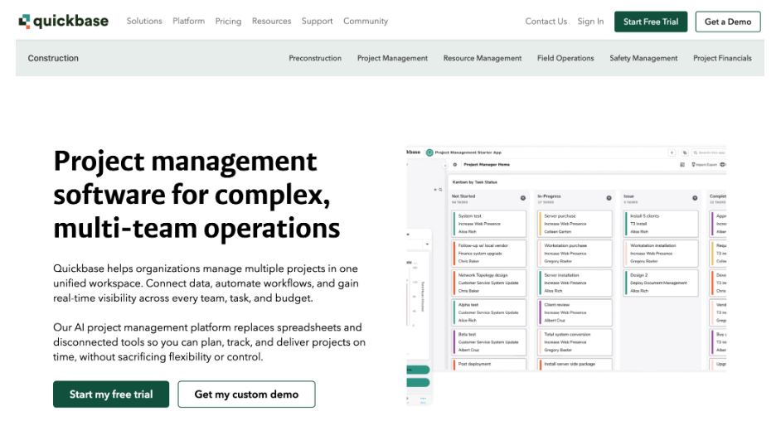The height and width of the screenshot is (421, 781).
Task: Click the 'Not Started' column header
Action: point(463,196)
